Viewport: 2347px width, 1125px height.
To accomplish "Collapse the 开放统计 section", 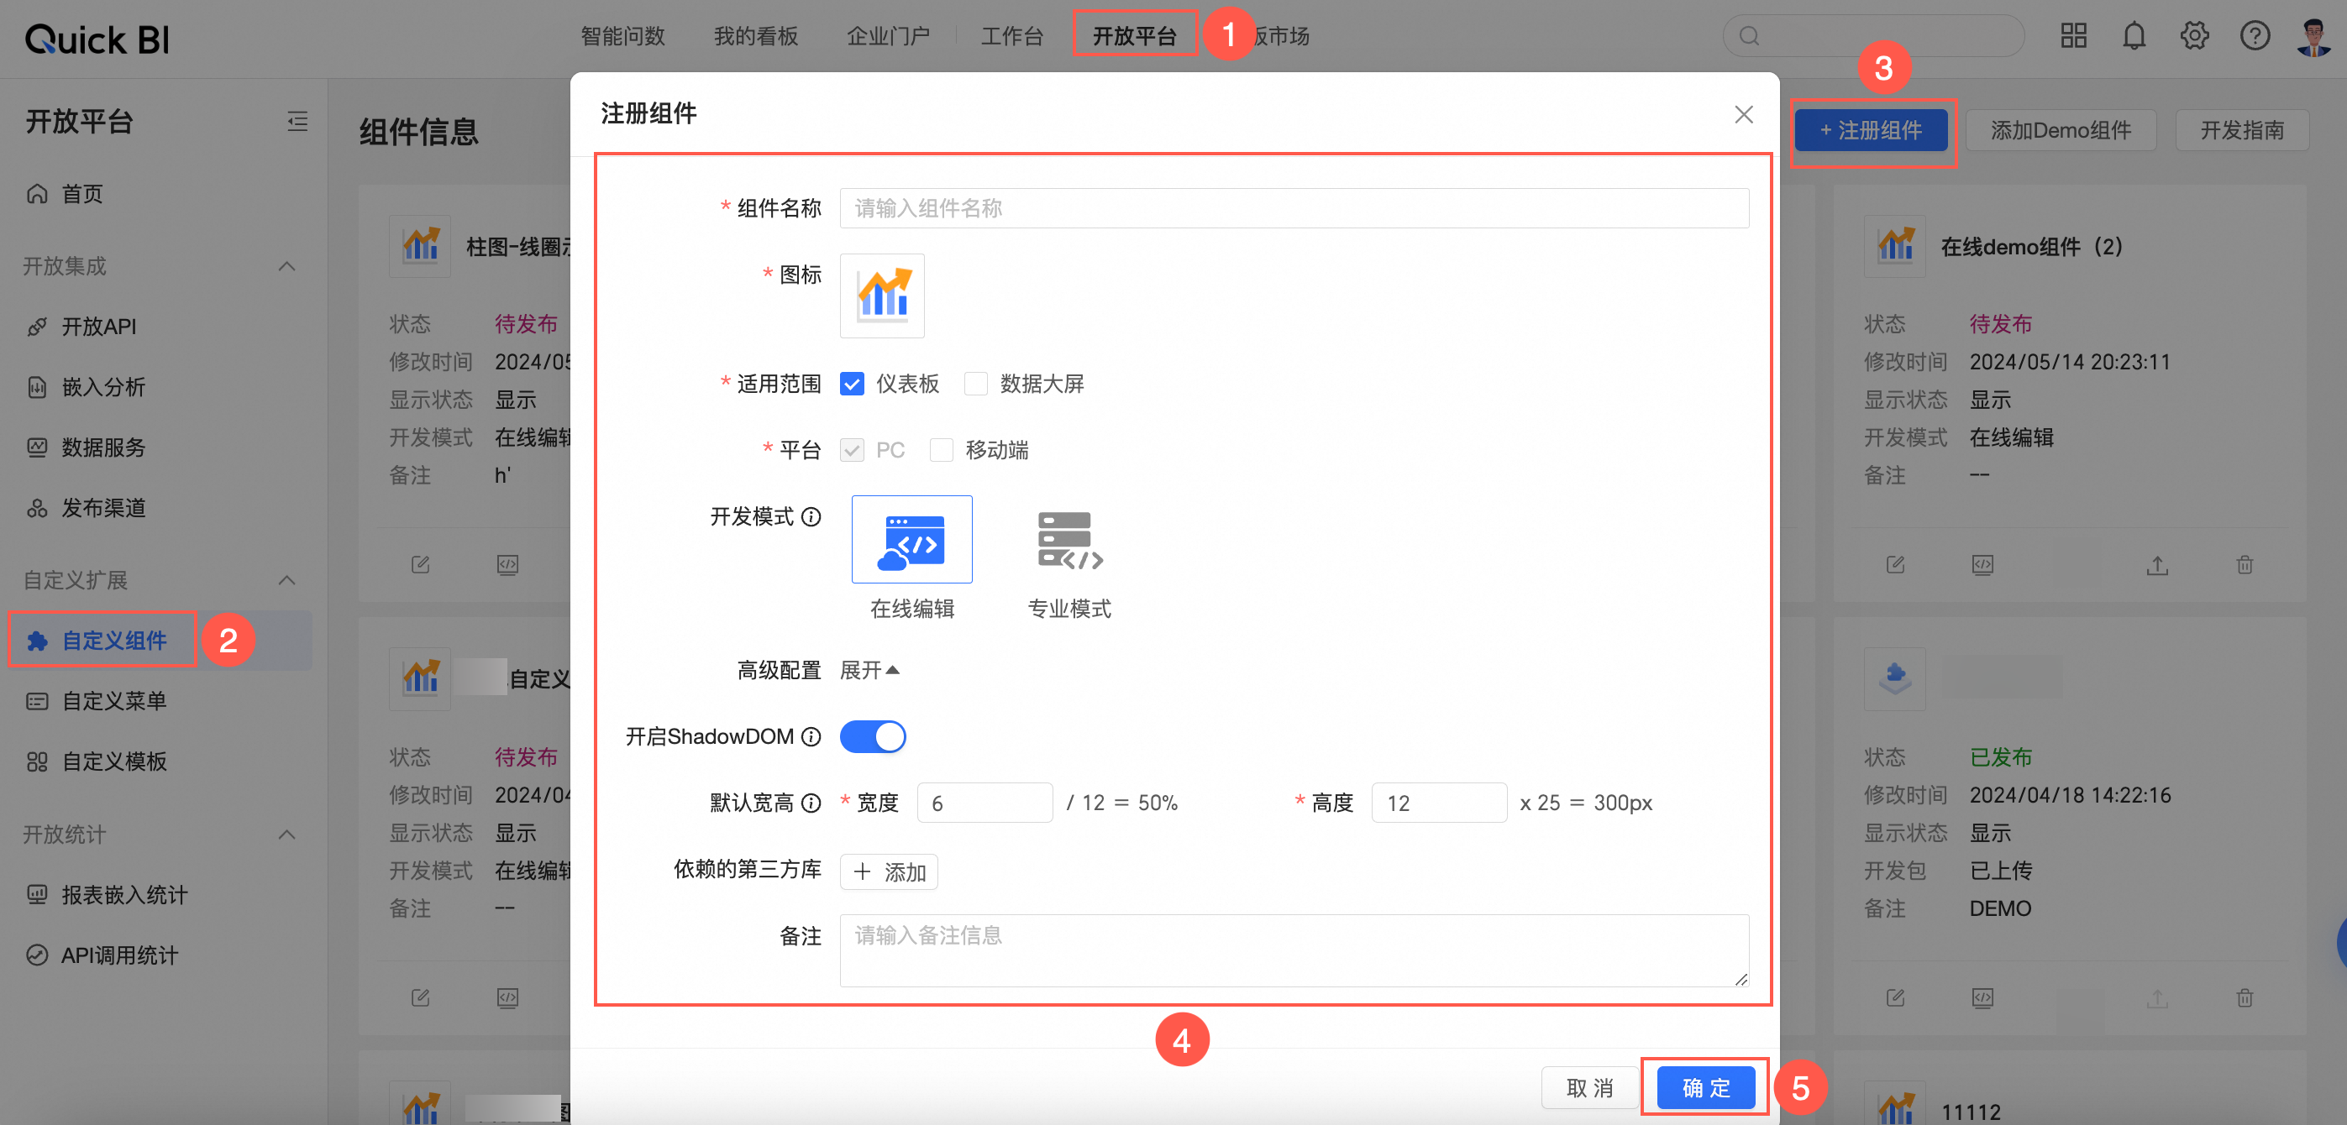I will point(286,835).
